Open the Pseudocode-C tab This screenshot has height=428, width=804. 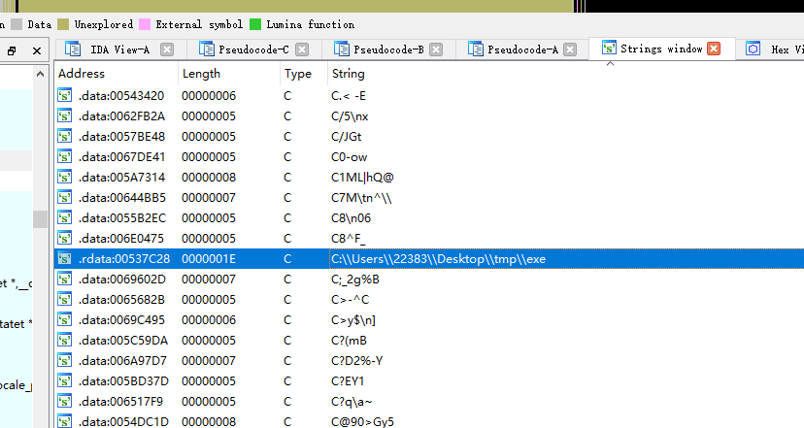(x=253, y=49)
